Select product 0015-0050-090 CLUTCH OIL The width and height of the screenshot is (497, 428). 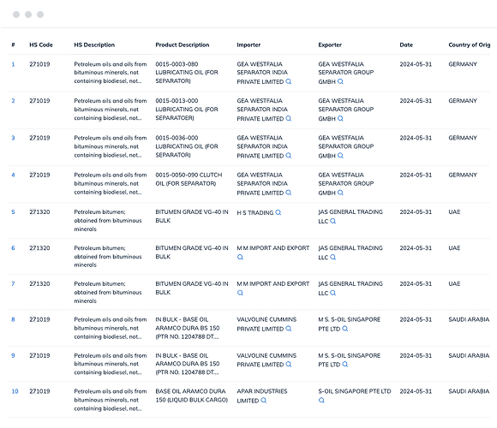[x=189, y=179]
